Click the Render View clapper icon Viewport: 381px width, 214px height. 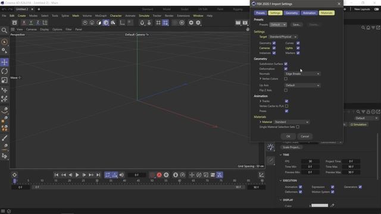[x=238, y=23]
